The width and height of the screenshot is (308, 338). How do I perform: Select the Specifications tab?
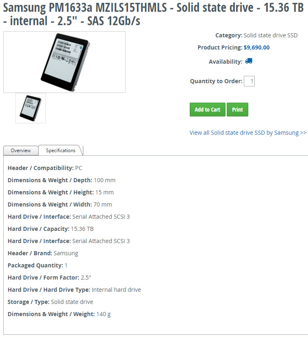61,151
